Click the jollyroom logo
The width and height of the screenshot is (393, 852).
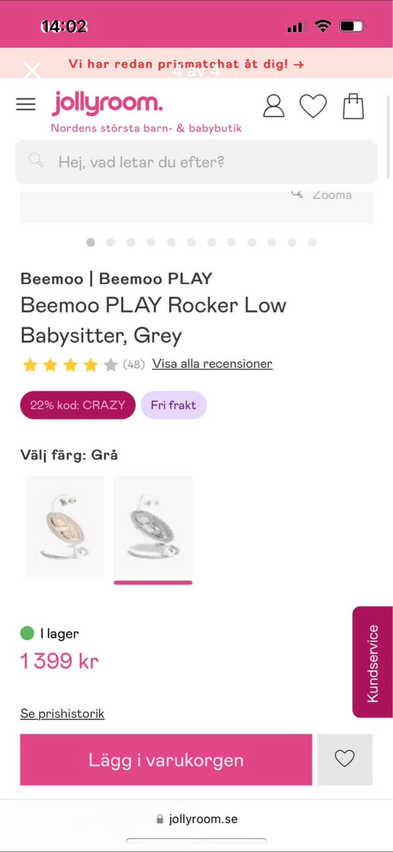(x=107, y=103)
